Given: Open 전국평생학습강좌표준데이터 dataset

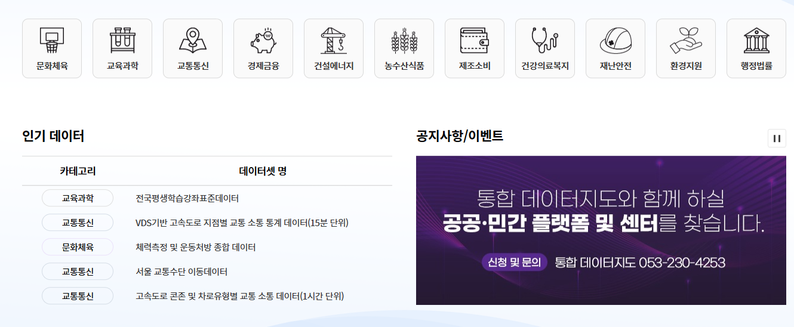Looking at the screenshot, I should point(187,198).
